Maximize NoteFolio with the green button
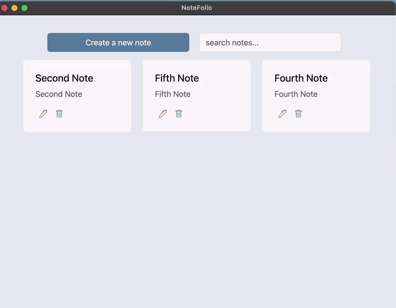 (x=24, y=8)
